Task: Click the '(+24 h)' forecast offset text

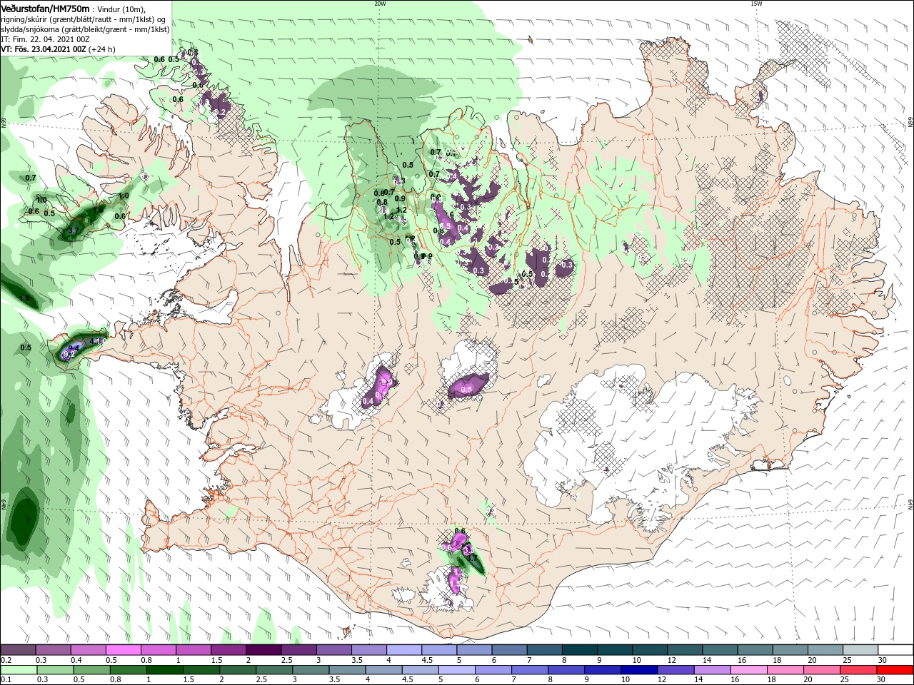Action: click(102, 50)
